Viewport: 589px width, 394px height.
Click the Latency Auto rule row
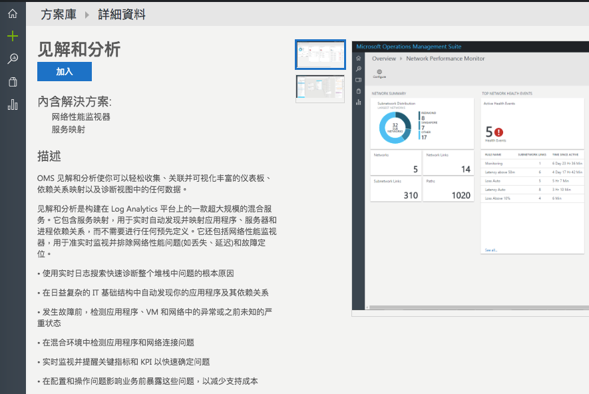pyautogui.click(x=532, y=190)
